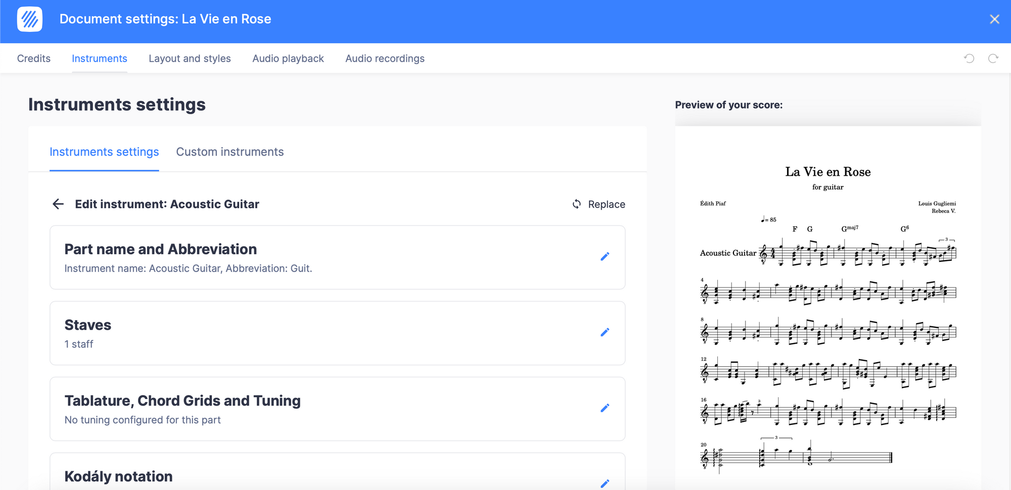The image size is (1011, 490).
Task: Edit Part name and Abbreviation pencil
Action: click(605, 257)
